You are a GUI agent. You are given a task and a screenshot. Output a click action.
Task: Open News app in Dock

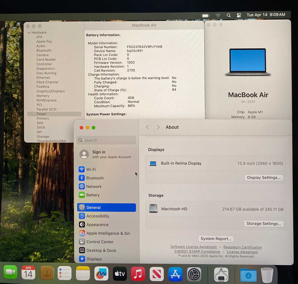coord(157,274)
